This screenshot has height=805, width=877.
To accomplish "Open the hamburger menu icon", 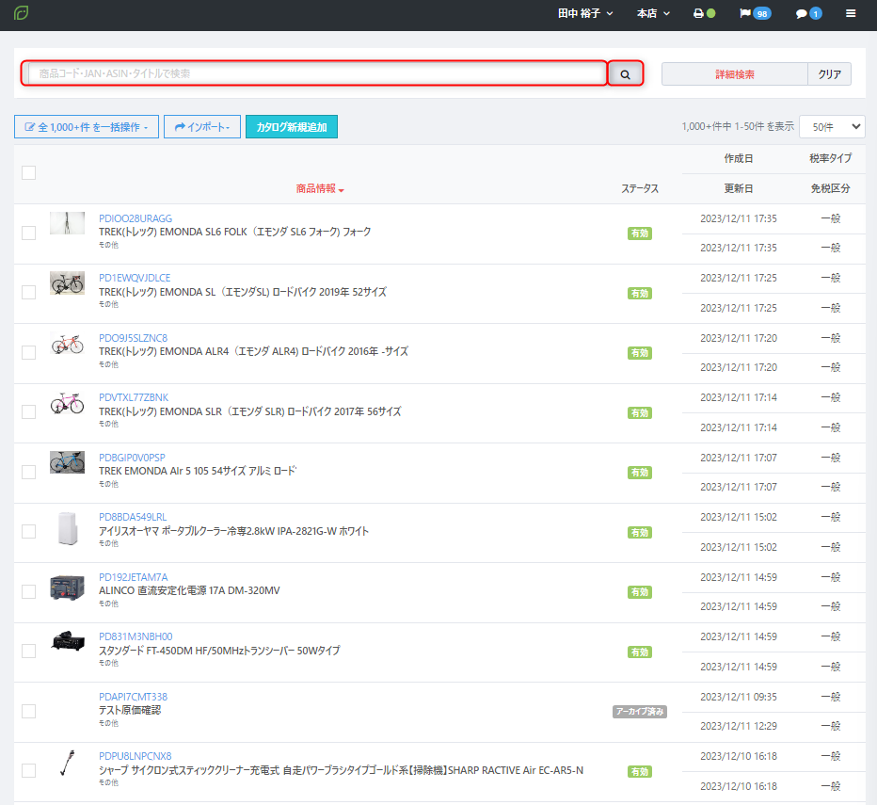I will pos(851,14).
